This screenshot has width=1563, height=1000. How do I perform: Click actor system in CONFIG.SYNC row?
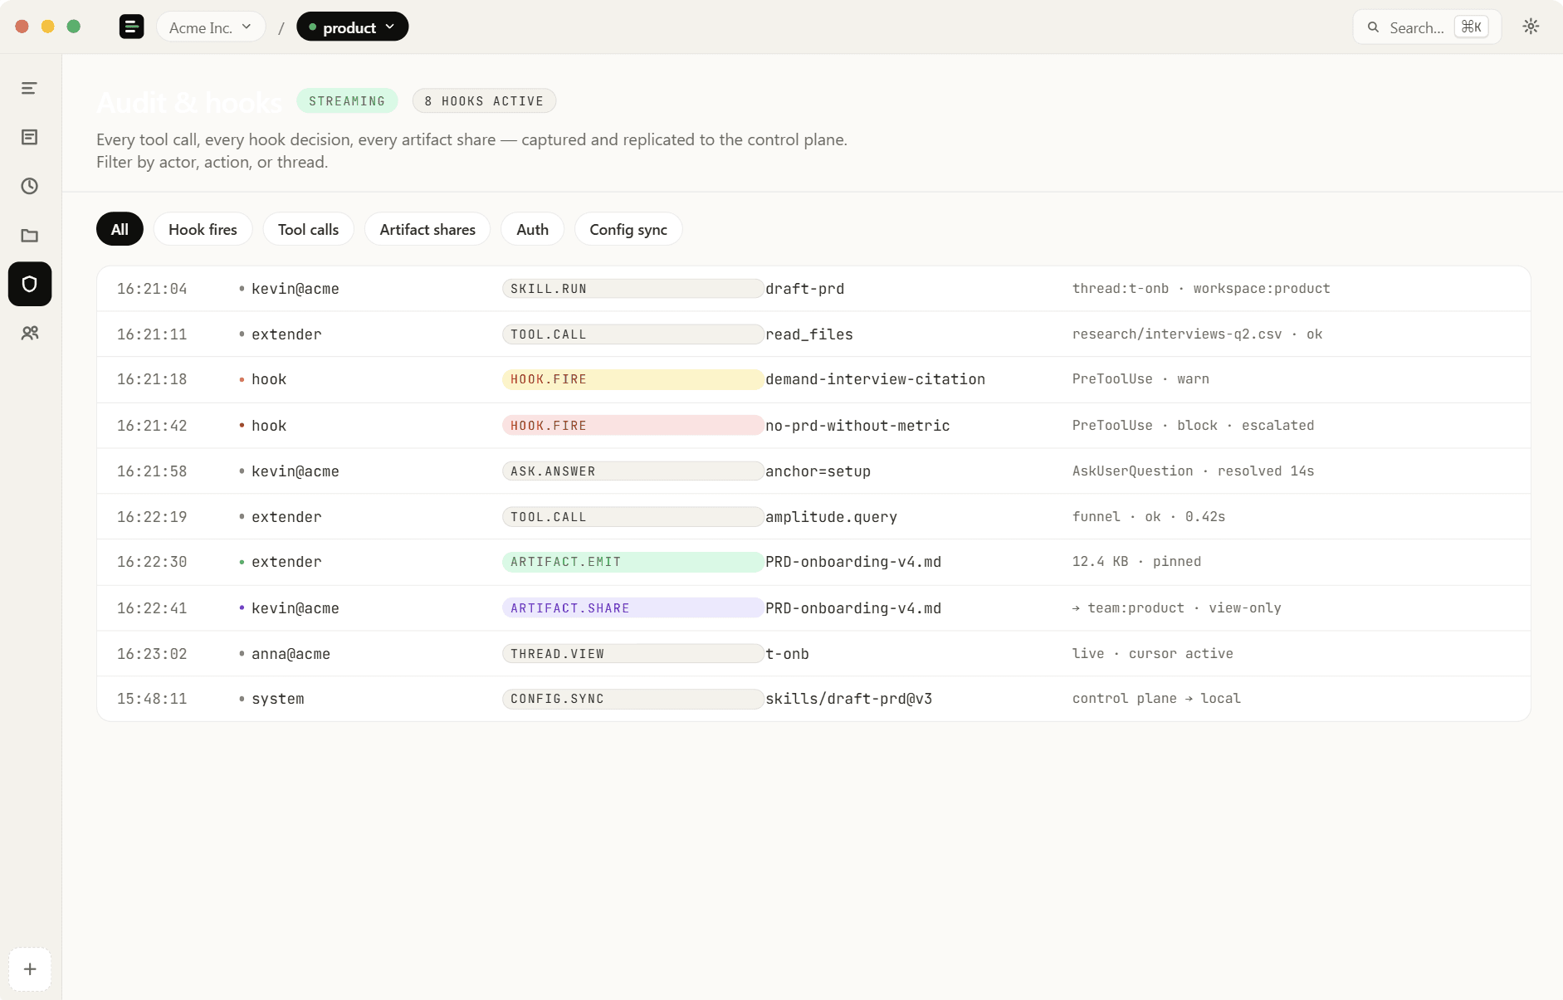(278, 699)
